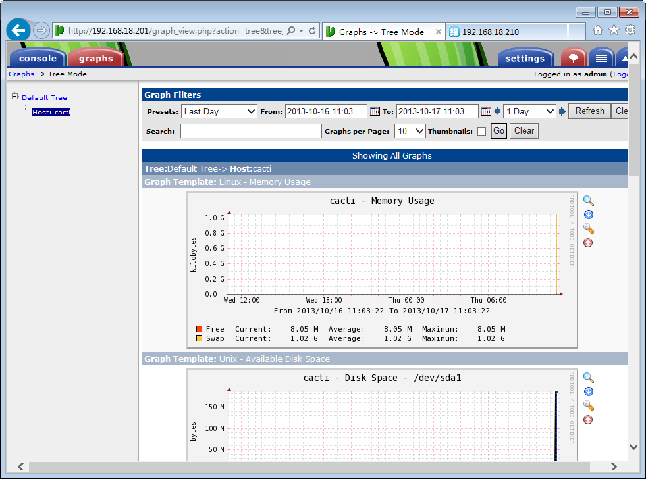Click 'Unix - Available Disk Space' template heading
This screenshot has width=646, height=479.
(275, 359)
